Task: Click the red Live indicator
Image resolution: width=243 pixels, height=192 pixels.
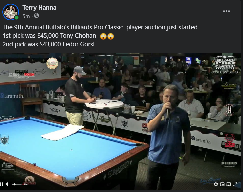Action: [x=26, y=184]
